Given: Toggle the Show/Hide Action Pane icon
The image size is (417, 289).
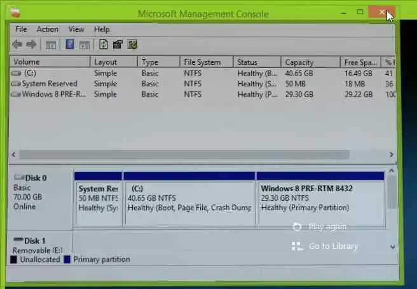Looking at the screenshot, I should pos(85,45).
